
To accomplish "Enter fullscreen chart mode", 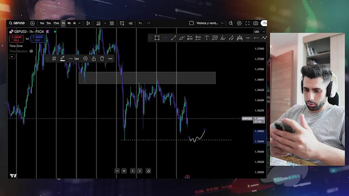I will pyautogui.click(x=248, y=23).
